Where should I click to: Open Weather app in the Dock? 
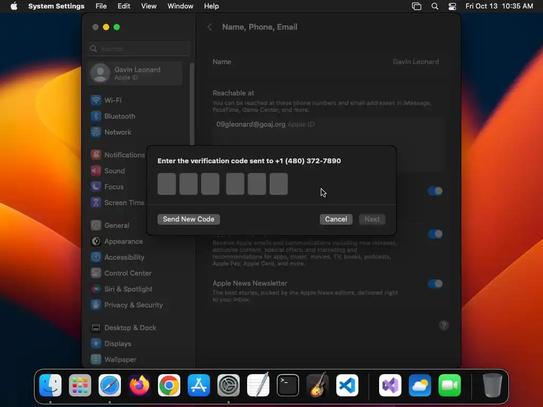click(420, 385)
